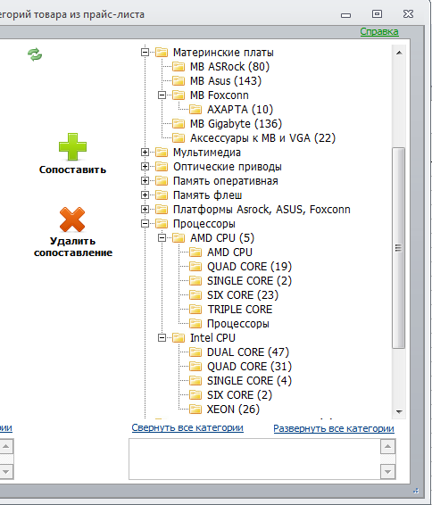This screenshot has width=432, height=505.
Task: Collapse the Intel CPU node
Action: pyautogui.click(x=162, y=338)
